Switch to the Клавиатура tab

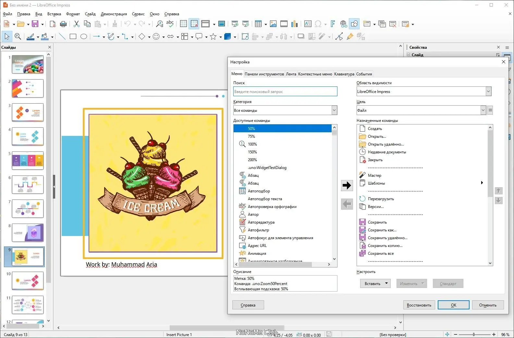click(344, 74)
